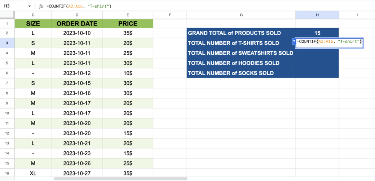Select the grand total cell showing 15
The image size is (375, 181).
[317, 33]
